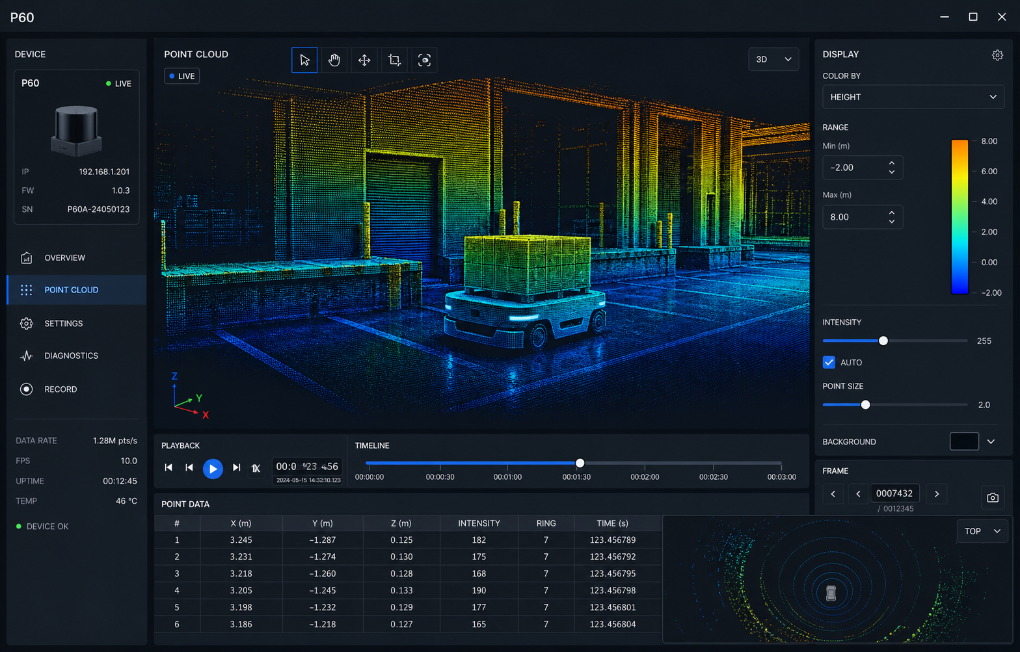
Task: Click the INTENSITY slider handle
Action: point(883,341)
